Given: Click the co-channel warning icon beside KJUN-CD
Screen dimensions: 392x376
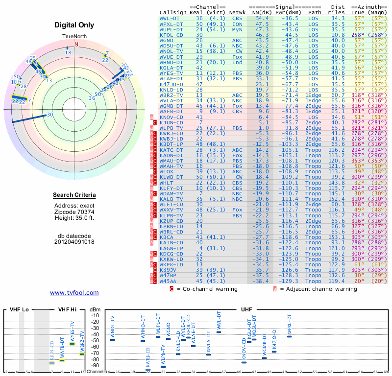Looking at the screenshot, I should click(155, 122).
